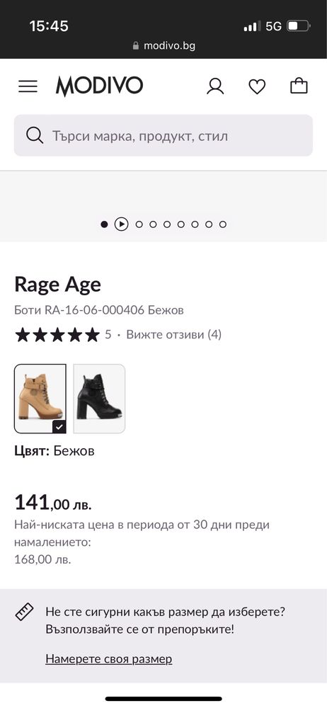This screenshot has height=708, width=327.
Task: Focus the Търси марка, продукт, стил field
Action: click(163, 135)
